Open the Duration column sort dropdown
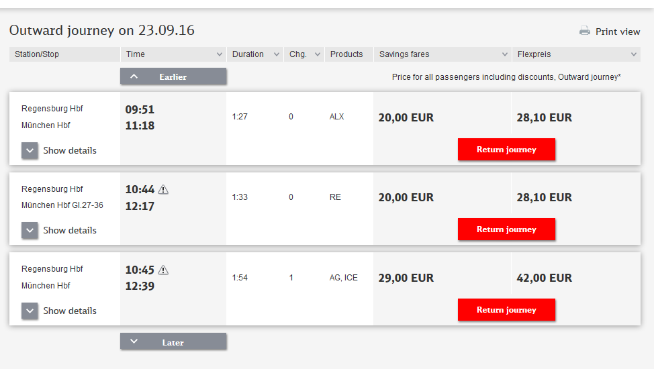 click(x=276, y=54)
